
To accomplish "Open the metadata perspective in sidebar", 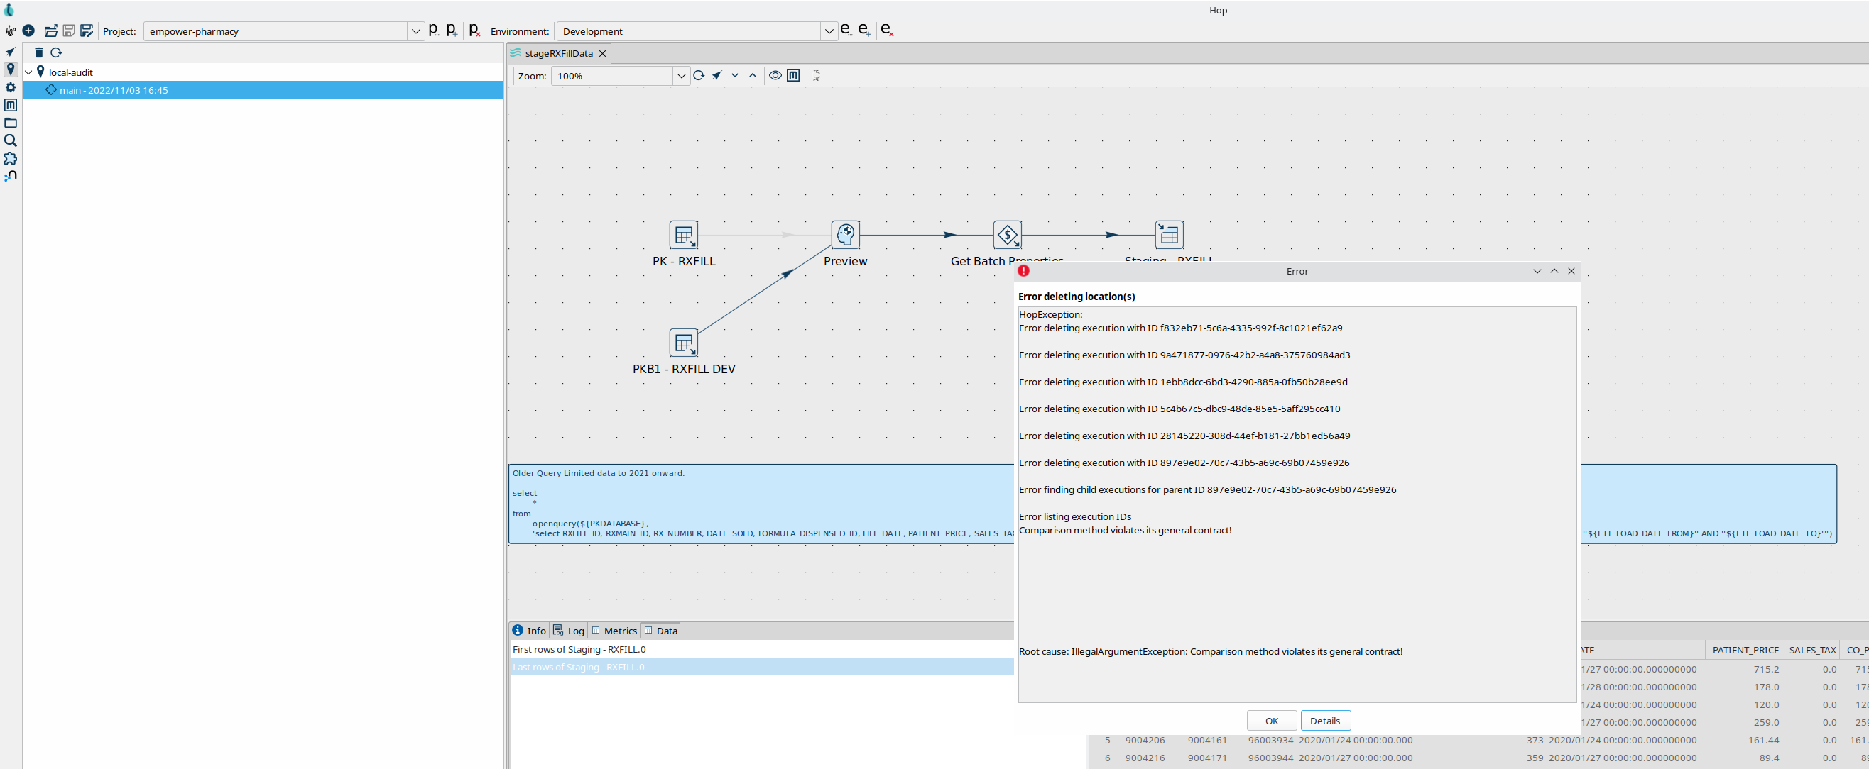I will pos(10,105).
